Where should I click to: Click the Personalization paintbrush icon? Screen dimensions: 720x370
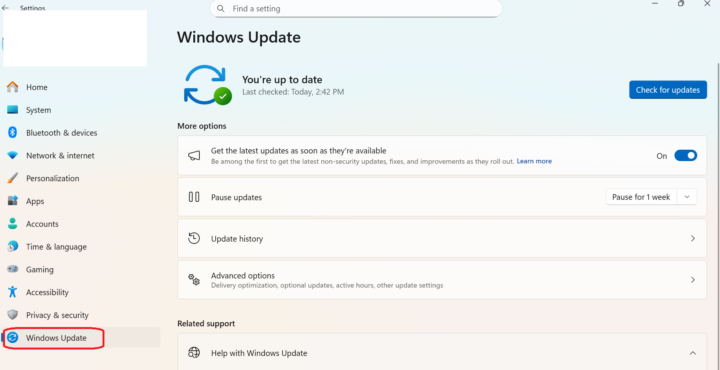click(x=13, y=178)
